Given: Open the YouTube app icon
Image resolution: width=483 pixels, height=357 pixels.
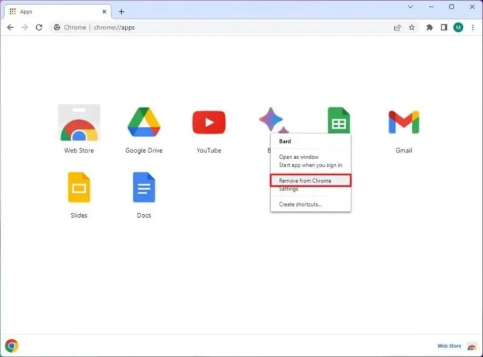Looking at the screenshot, I should coord(209,122).
